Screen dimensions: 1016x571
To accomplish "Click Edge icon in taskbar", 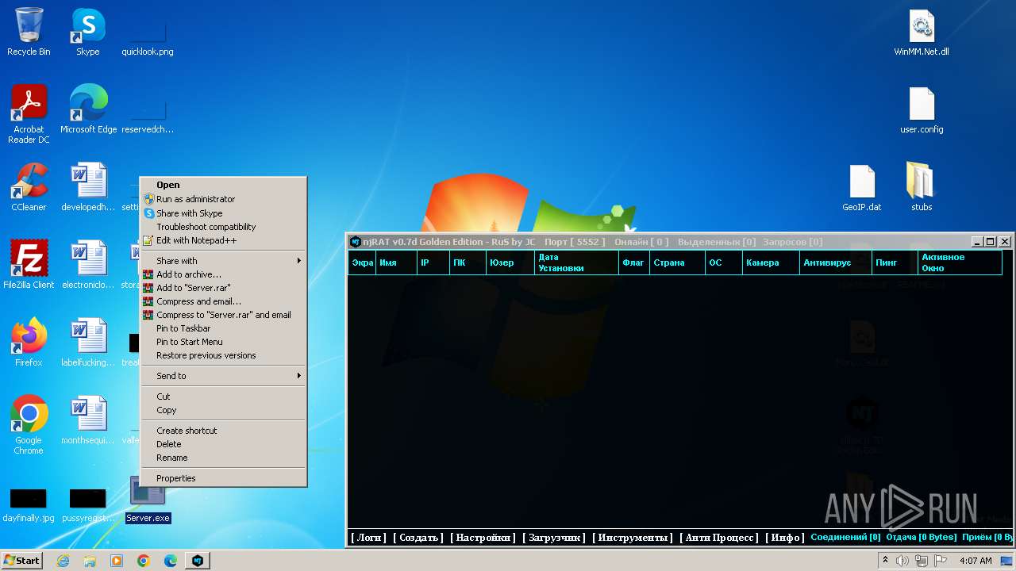I will tap(171, 561).
